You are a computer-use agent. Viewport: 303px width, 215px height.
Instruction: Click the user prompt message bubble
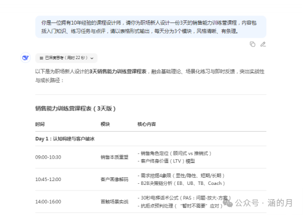pyautogui.click(x=151, y=27)
